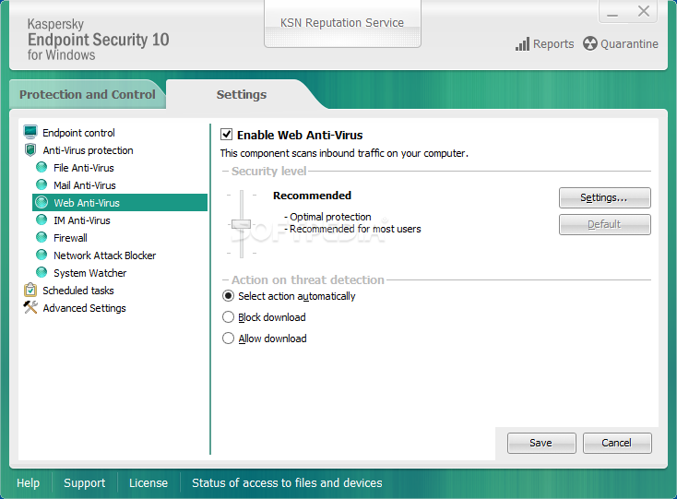
Task: Select Anti-Virus protection in the tree
Action: (88, 150)
